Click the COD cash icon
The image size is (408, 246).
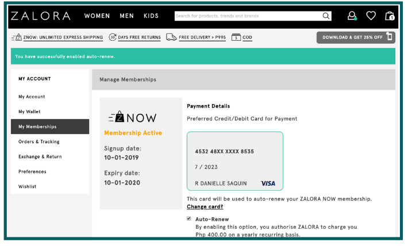click(x=236, y=37)
